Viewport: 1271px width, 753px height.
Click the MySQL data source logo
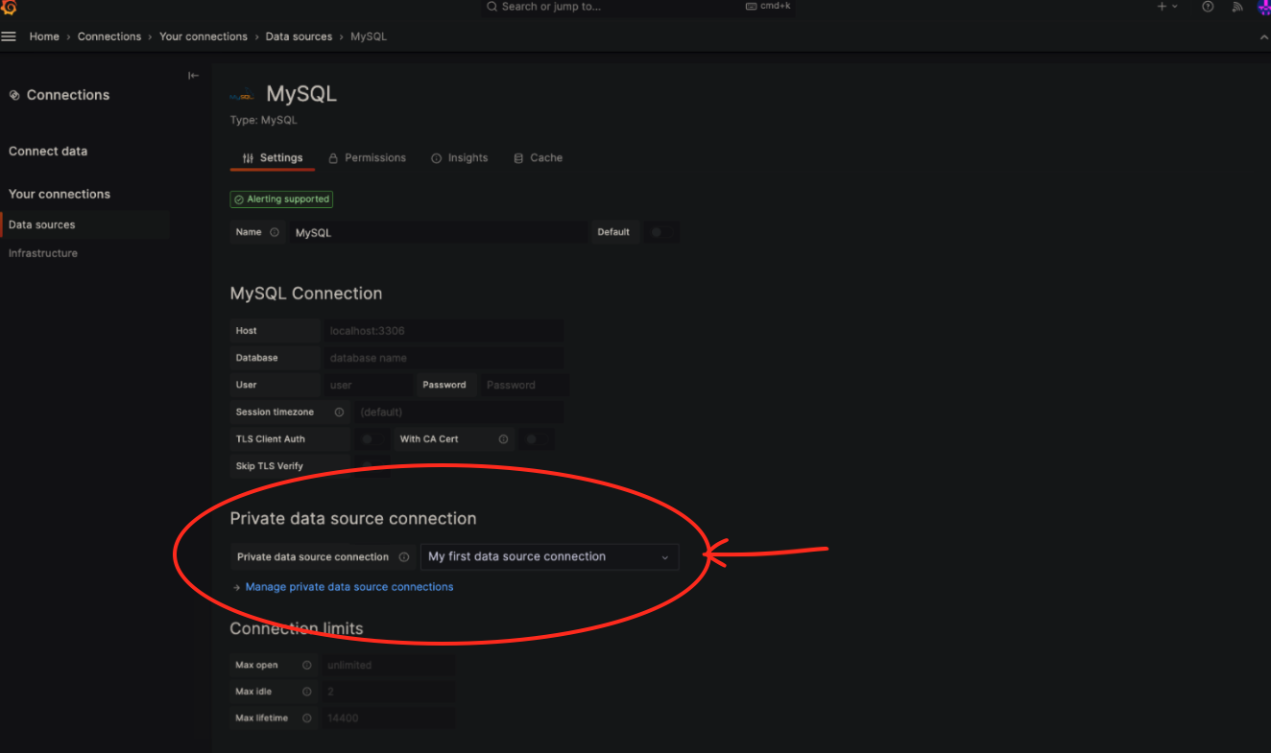point(241,93)
